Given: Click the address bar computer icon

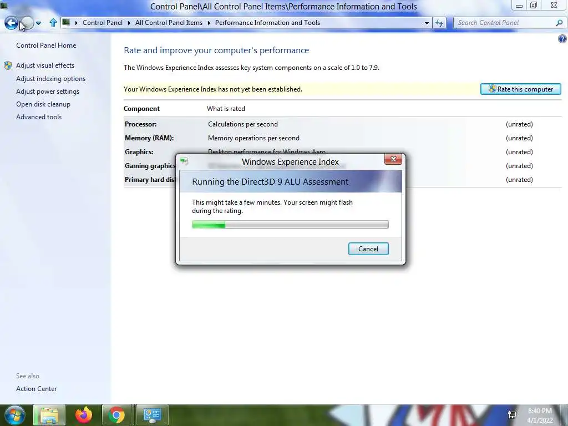Looking at the screenshot, I should (66, 22).
